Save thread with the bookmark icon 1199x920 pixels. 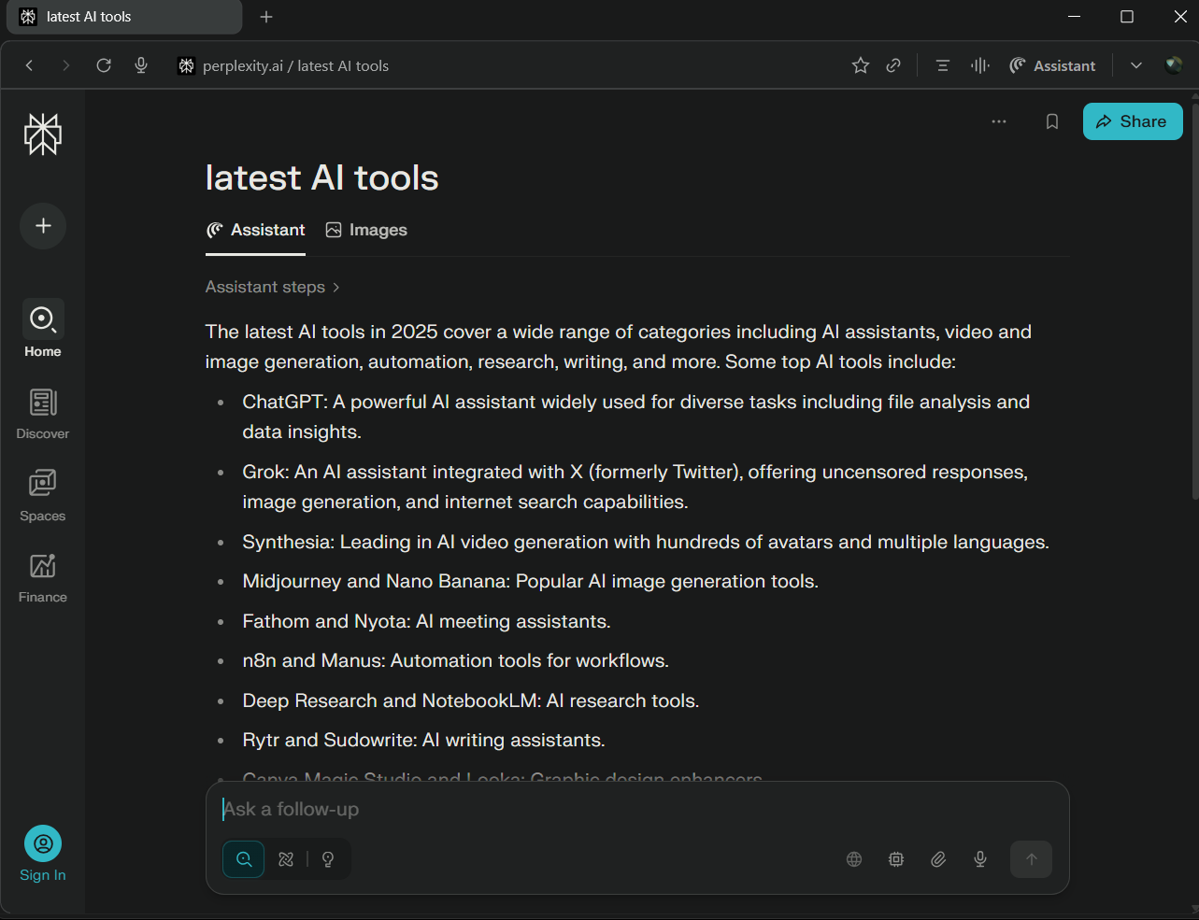[1052, 121]
